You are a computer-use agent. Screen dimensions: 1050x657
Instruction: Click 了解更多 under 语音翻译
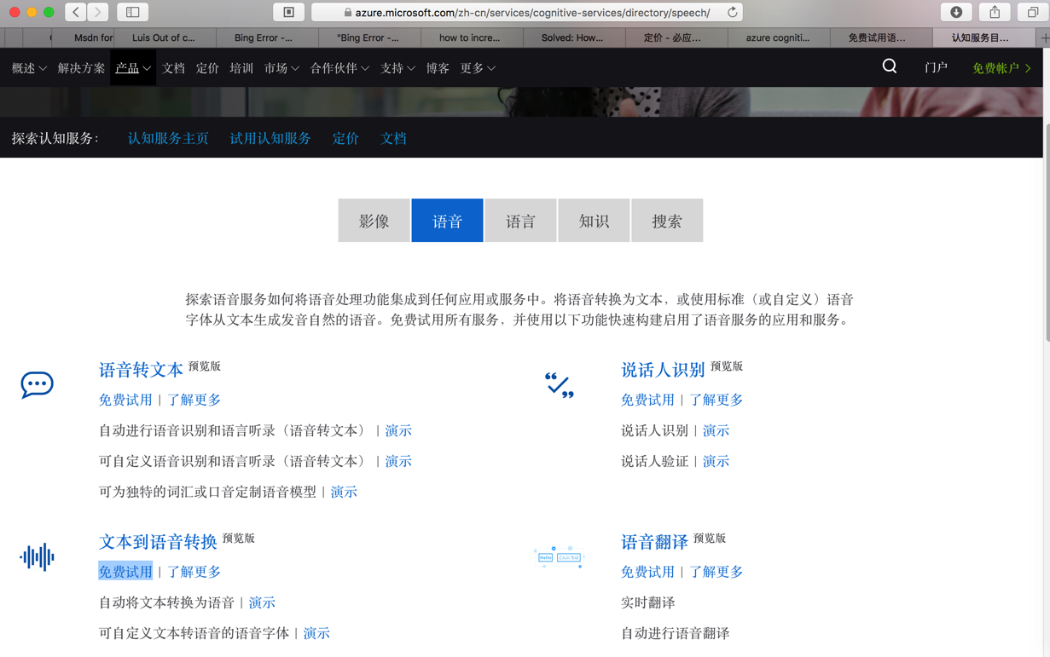click(x=716, y=572)
